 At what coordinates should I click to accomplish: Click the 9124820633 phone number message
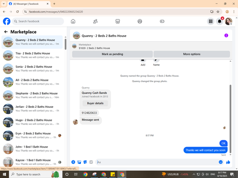[x=89, y=113]
